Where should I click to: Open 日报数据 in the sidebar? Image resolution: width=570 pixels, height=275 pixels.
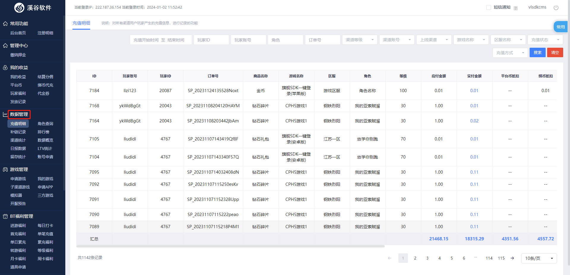tap(18, 149)
